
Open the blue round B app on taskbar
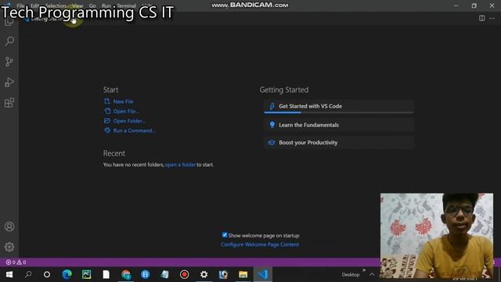[146, 274]
